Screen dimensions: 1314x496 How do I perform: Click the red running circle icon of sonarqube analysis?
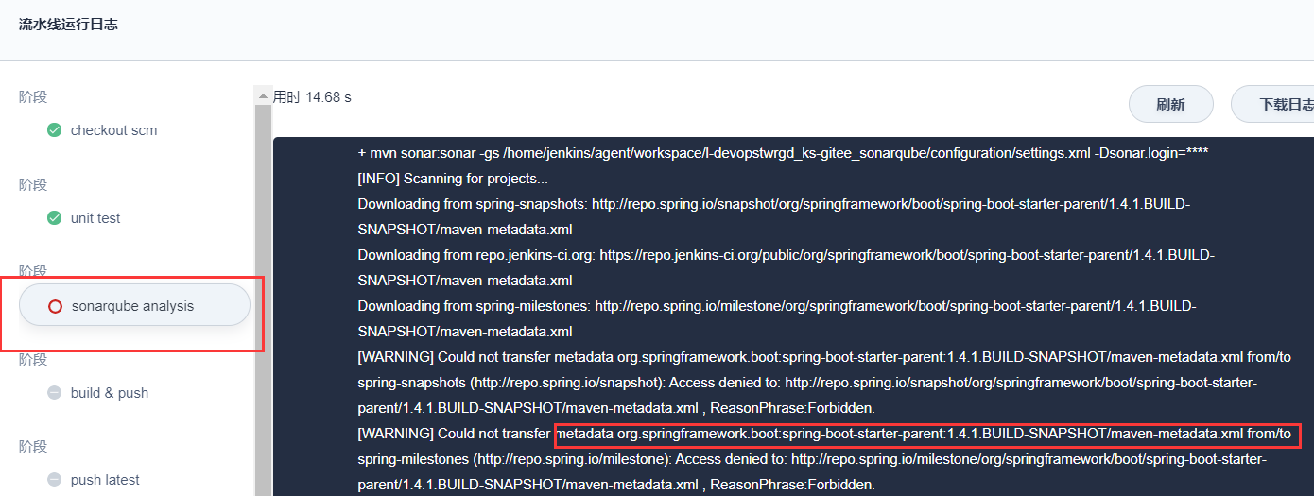pos(55,306)
